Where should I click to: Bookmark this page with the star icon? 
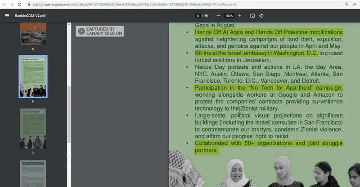[355, 4]
